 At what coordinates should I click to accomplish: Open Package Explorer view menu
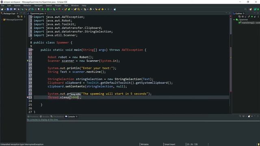click(25, 17)
